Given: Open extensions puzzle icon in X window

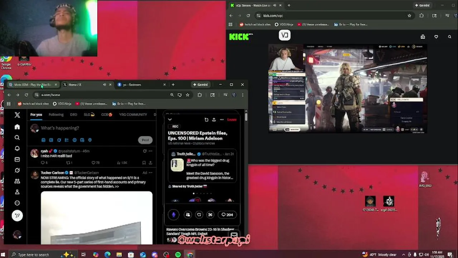Looking at the screenshot, I should click(x=200, y=95).
